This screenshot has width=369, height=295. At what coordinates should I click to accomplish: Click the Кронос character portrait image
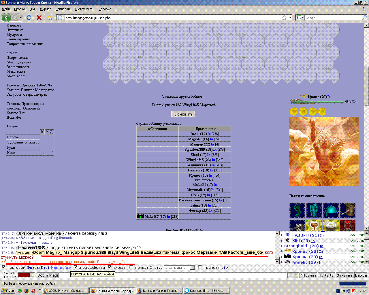324,151
